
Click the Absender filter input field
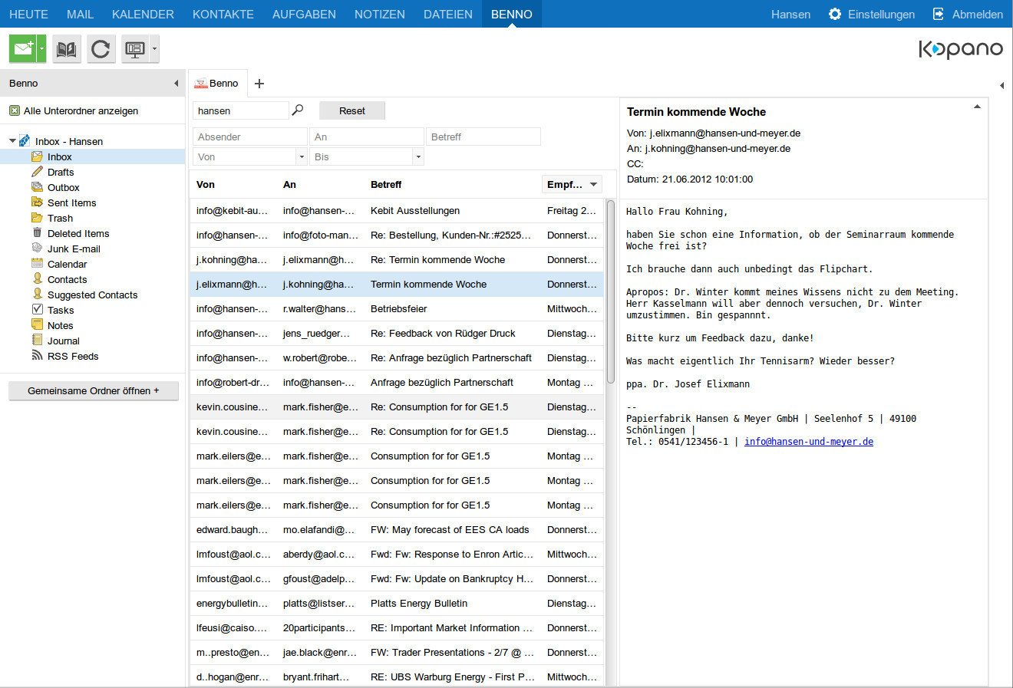249,137
